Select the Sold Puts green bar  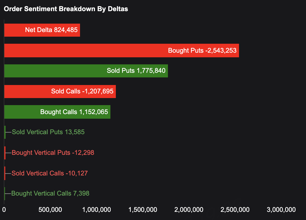tap(86, 71)
